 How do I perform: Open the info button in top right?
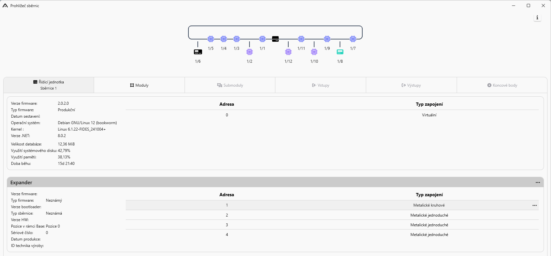[537, 17]
